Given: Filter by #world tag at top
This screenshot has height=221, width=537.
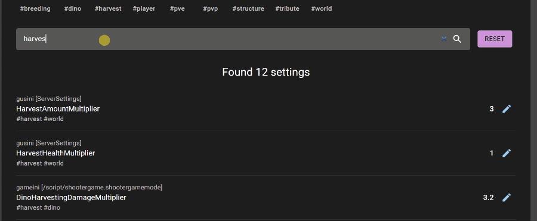Looking at the screenshot, I should pyautogui.click(x=322, y=8).
